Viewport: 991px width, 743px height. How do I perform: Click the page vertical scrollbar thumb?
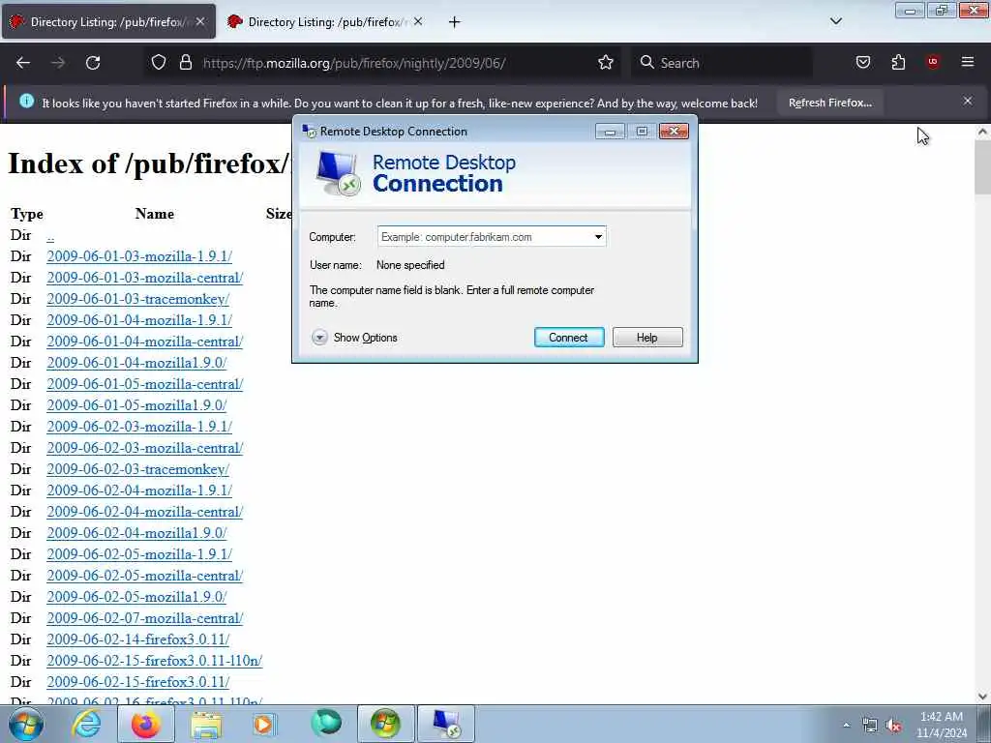click(x=982, y=167)
